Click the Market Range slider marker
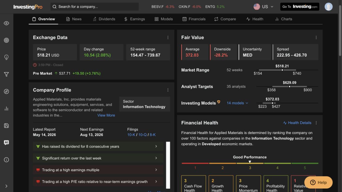 pyautogui.click(x=282, y=70)
